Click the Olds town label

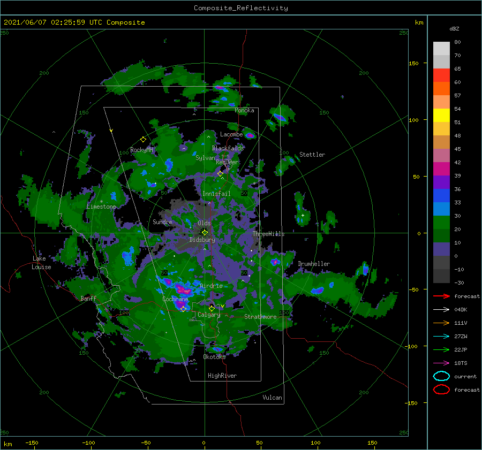[x=204, y=223]
